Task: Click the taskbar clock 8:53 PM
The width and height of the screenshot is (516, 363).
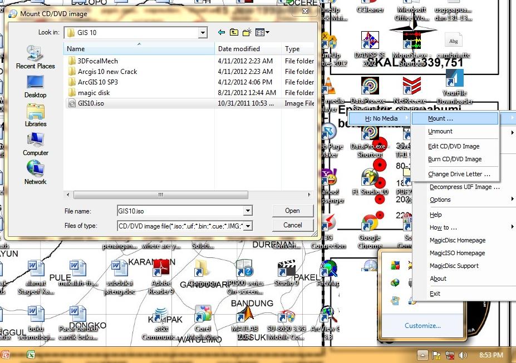Action: coord(491,355)
